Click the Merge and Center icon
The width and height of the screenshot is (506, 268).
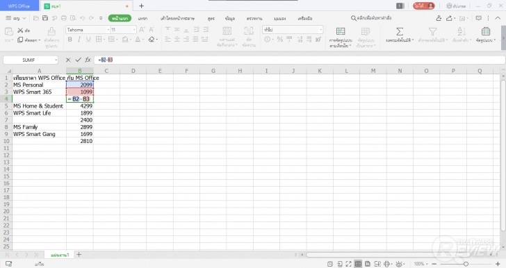tap(227, 32)
